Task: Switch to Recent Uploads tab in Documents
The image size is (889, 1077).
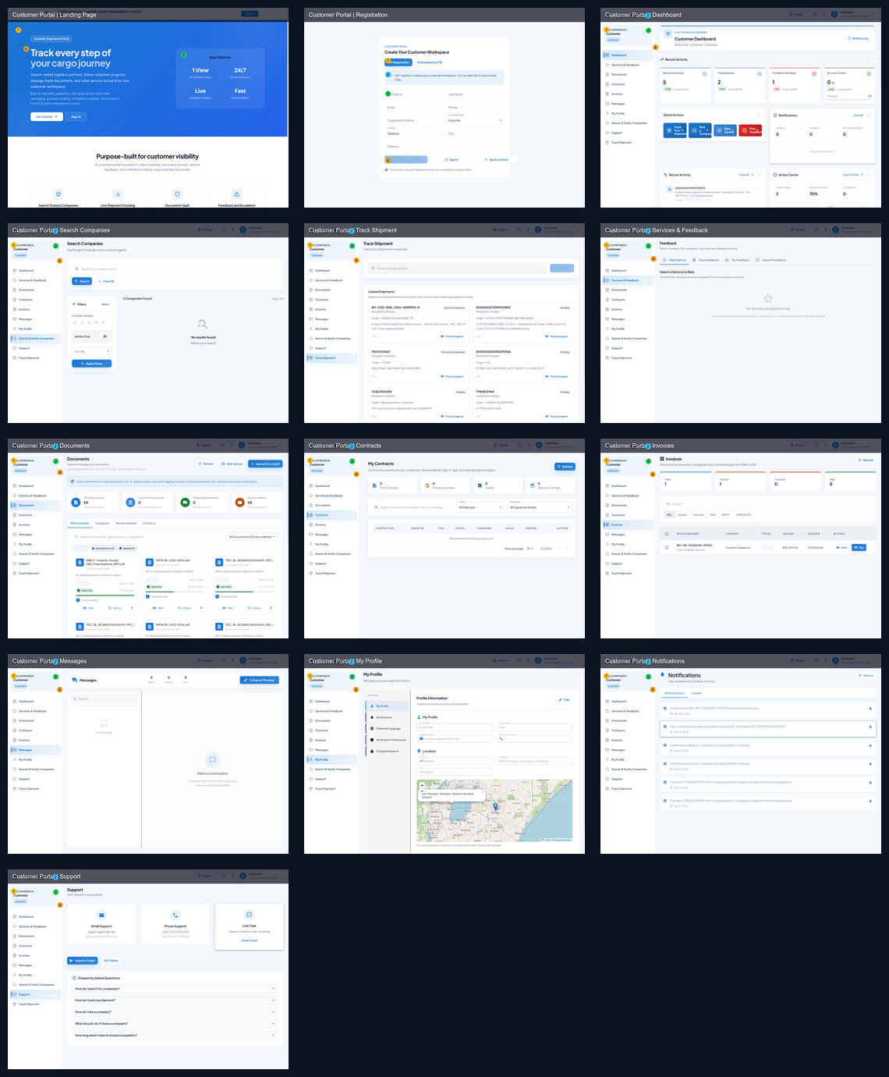Action: coord(126,523)
